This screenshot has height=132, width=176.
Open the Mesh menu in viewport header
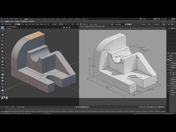33,24
